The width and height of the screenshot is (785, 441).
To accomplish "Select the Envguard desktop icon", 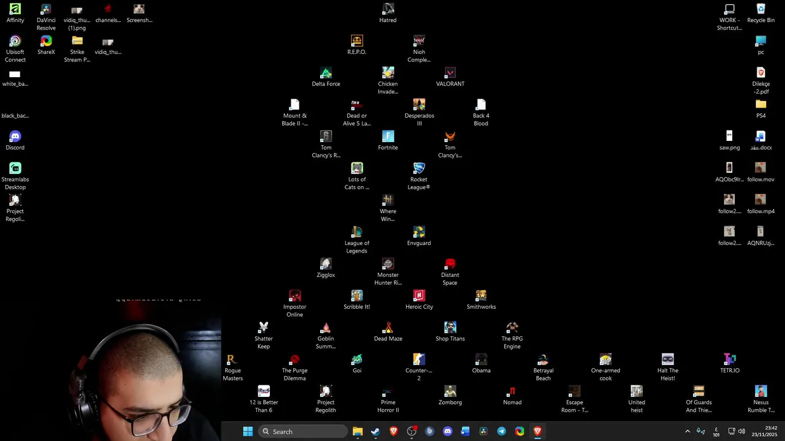I will [x=419, y=236].
